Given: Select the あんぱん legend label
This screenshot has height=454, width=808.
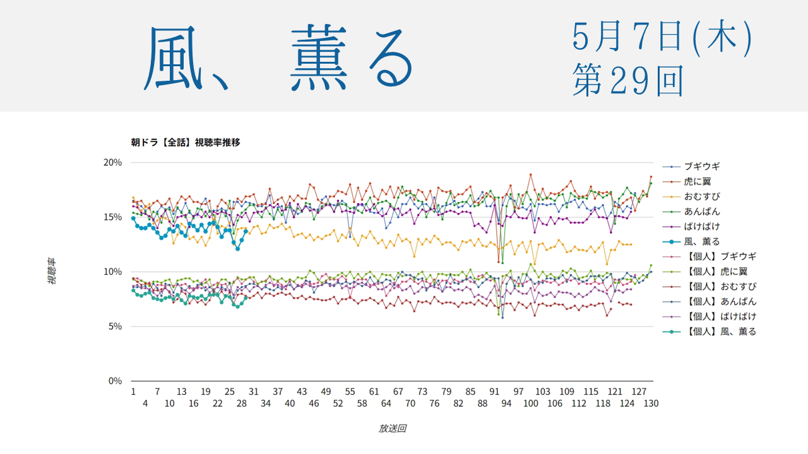Looking at the screenshot, I should (702, 212).
